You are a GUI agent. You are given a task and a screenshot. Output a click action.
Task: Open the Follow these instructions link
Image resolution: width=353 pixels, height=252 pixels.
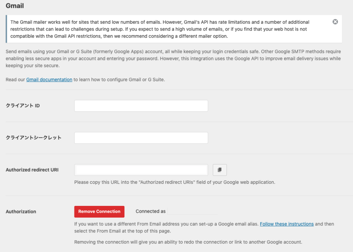286,224
